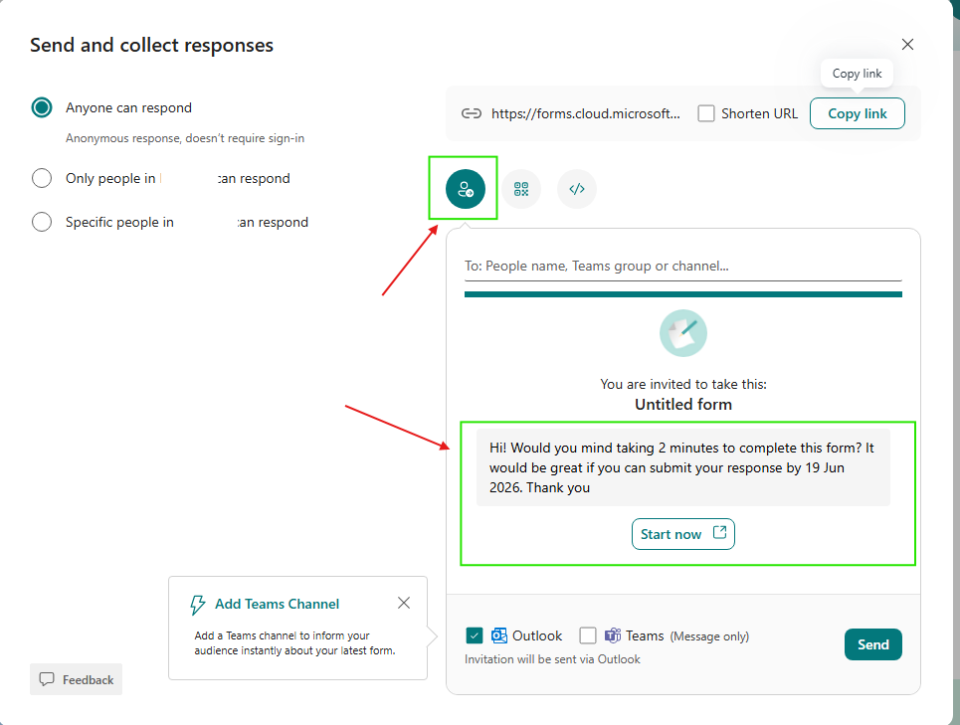The width and height of the screenshot is (960, 725).
Task: Select Anyone can respond option
Action: point(42,107)
